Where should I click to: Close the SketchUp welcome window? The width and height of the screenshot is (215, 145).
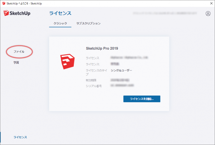(x=211, y=4)
